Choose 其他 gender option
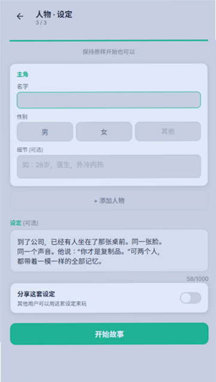 (x=168, y=131)
